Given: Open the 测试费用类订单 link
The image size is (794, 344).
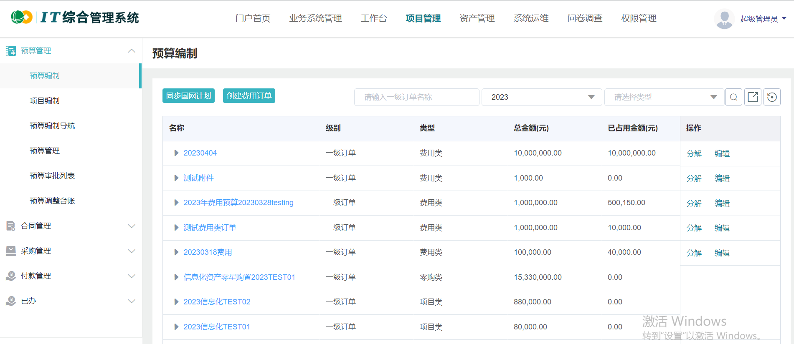Looking at the screenshot, I should click(x=210, y=228).
